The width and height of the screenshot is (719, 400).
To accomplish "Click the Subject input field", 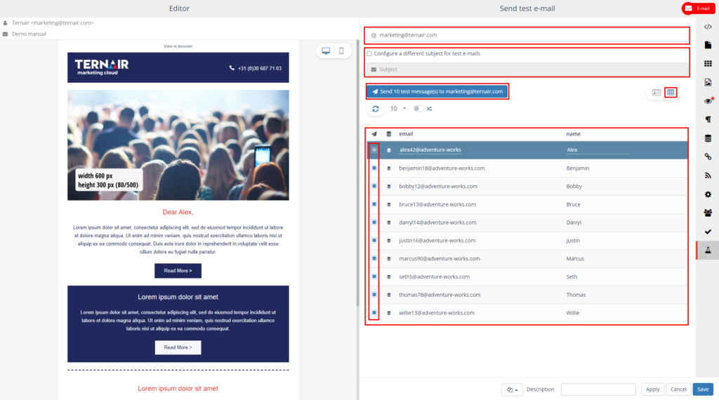I will [x=527, y=69].
